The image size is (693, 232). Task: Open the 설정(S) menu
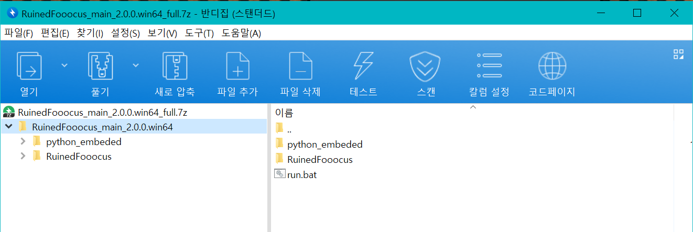[x=125, y=33]
